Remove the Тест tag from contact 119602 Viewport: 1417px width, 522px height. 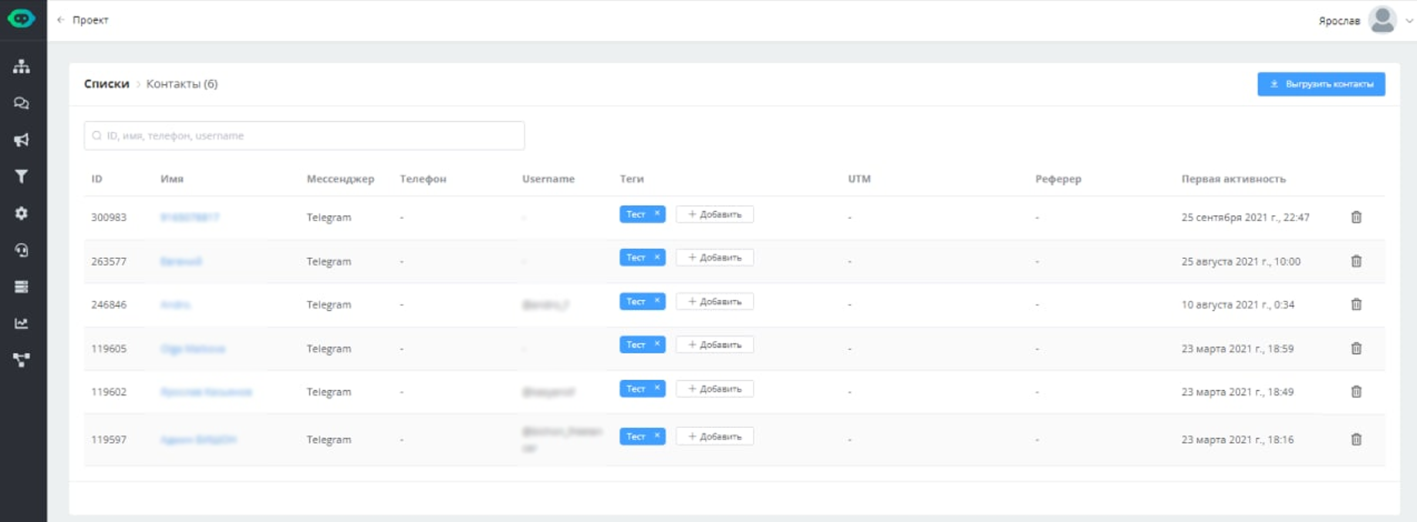pyautogui.click(x=657, y=389)
